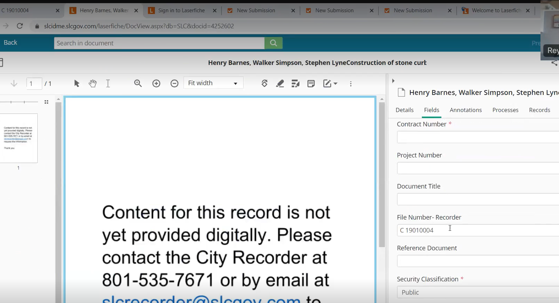Activate the hand pan tool
The width and height of the screenshot is (559, 303).
(92, 83)
